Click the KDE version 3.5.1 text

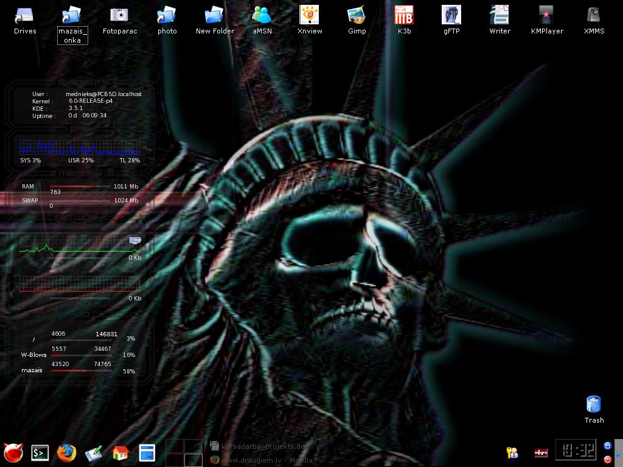tap(76, 108)
